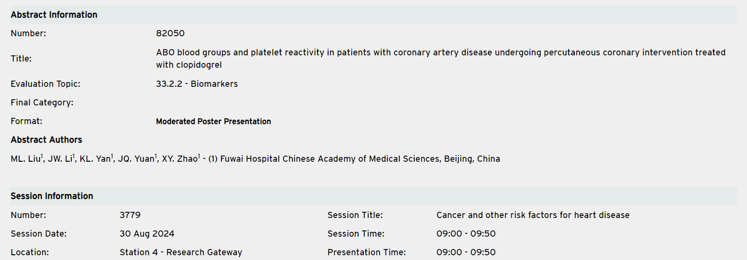Click author name KL. Yan
This screenshot has width=747, height=260.
pos(95,159)
